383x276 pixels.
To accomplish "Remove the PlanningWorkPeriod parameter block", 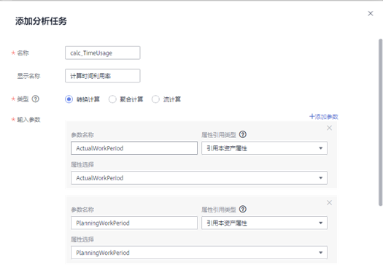I will [329, 203].
